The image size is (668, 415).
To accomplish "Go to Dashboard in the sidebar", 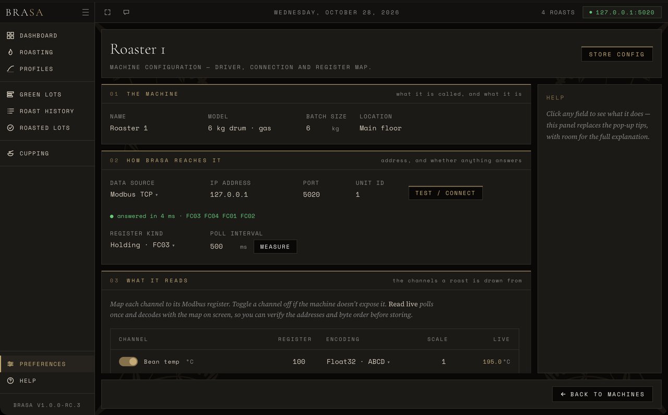I will [x=47, y=35].
